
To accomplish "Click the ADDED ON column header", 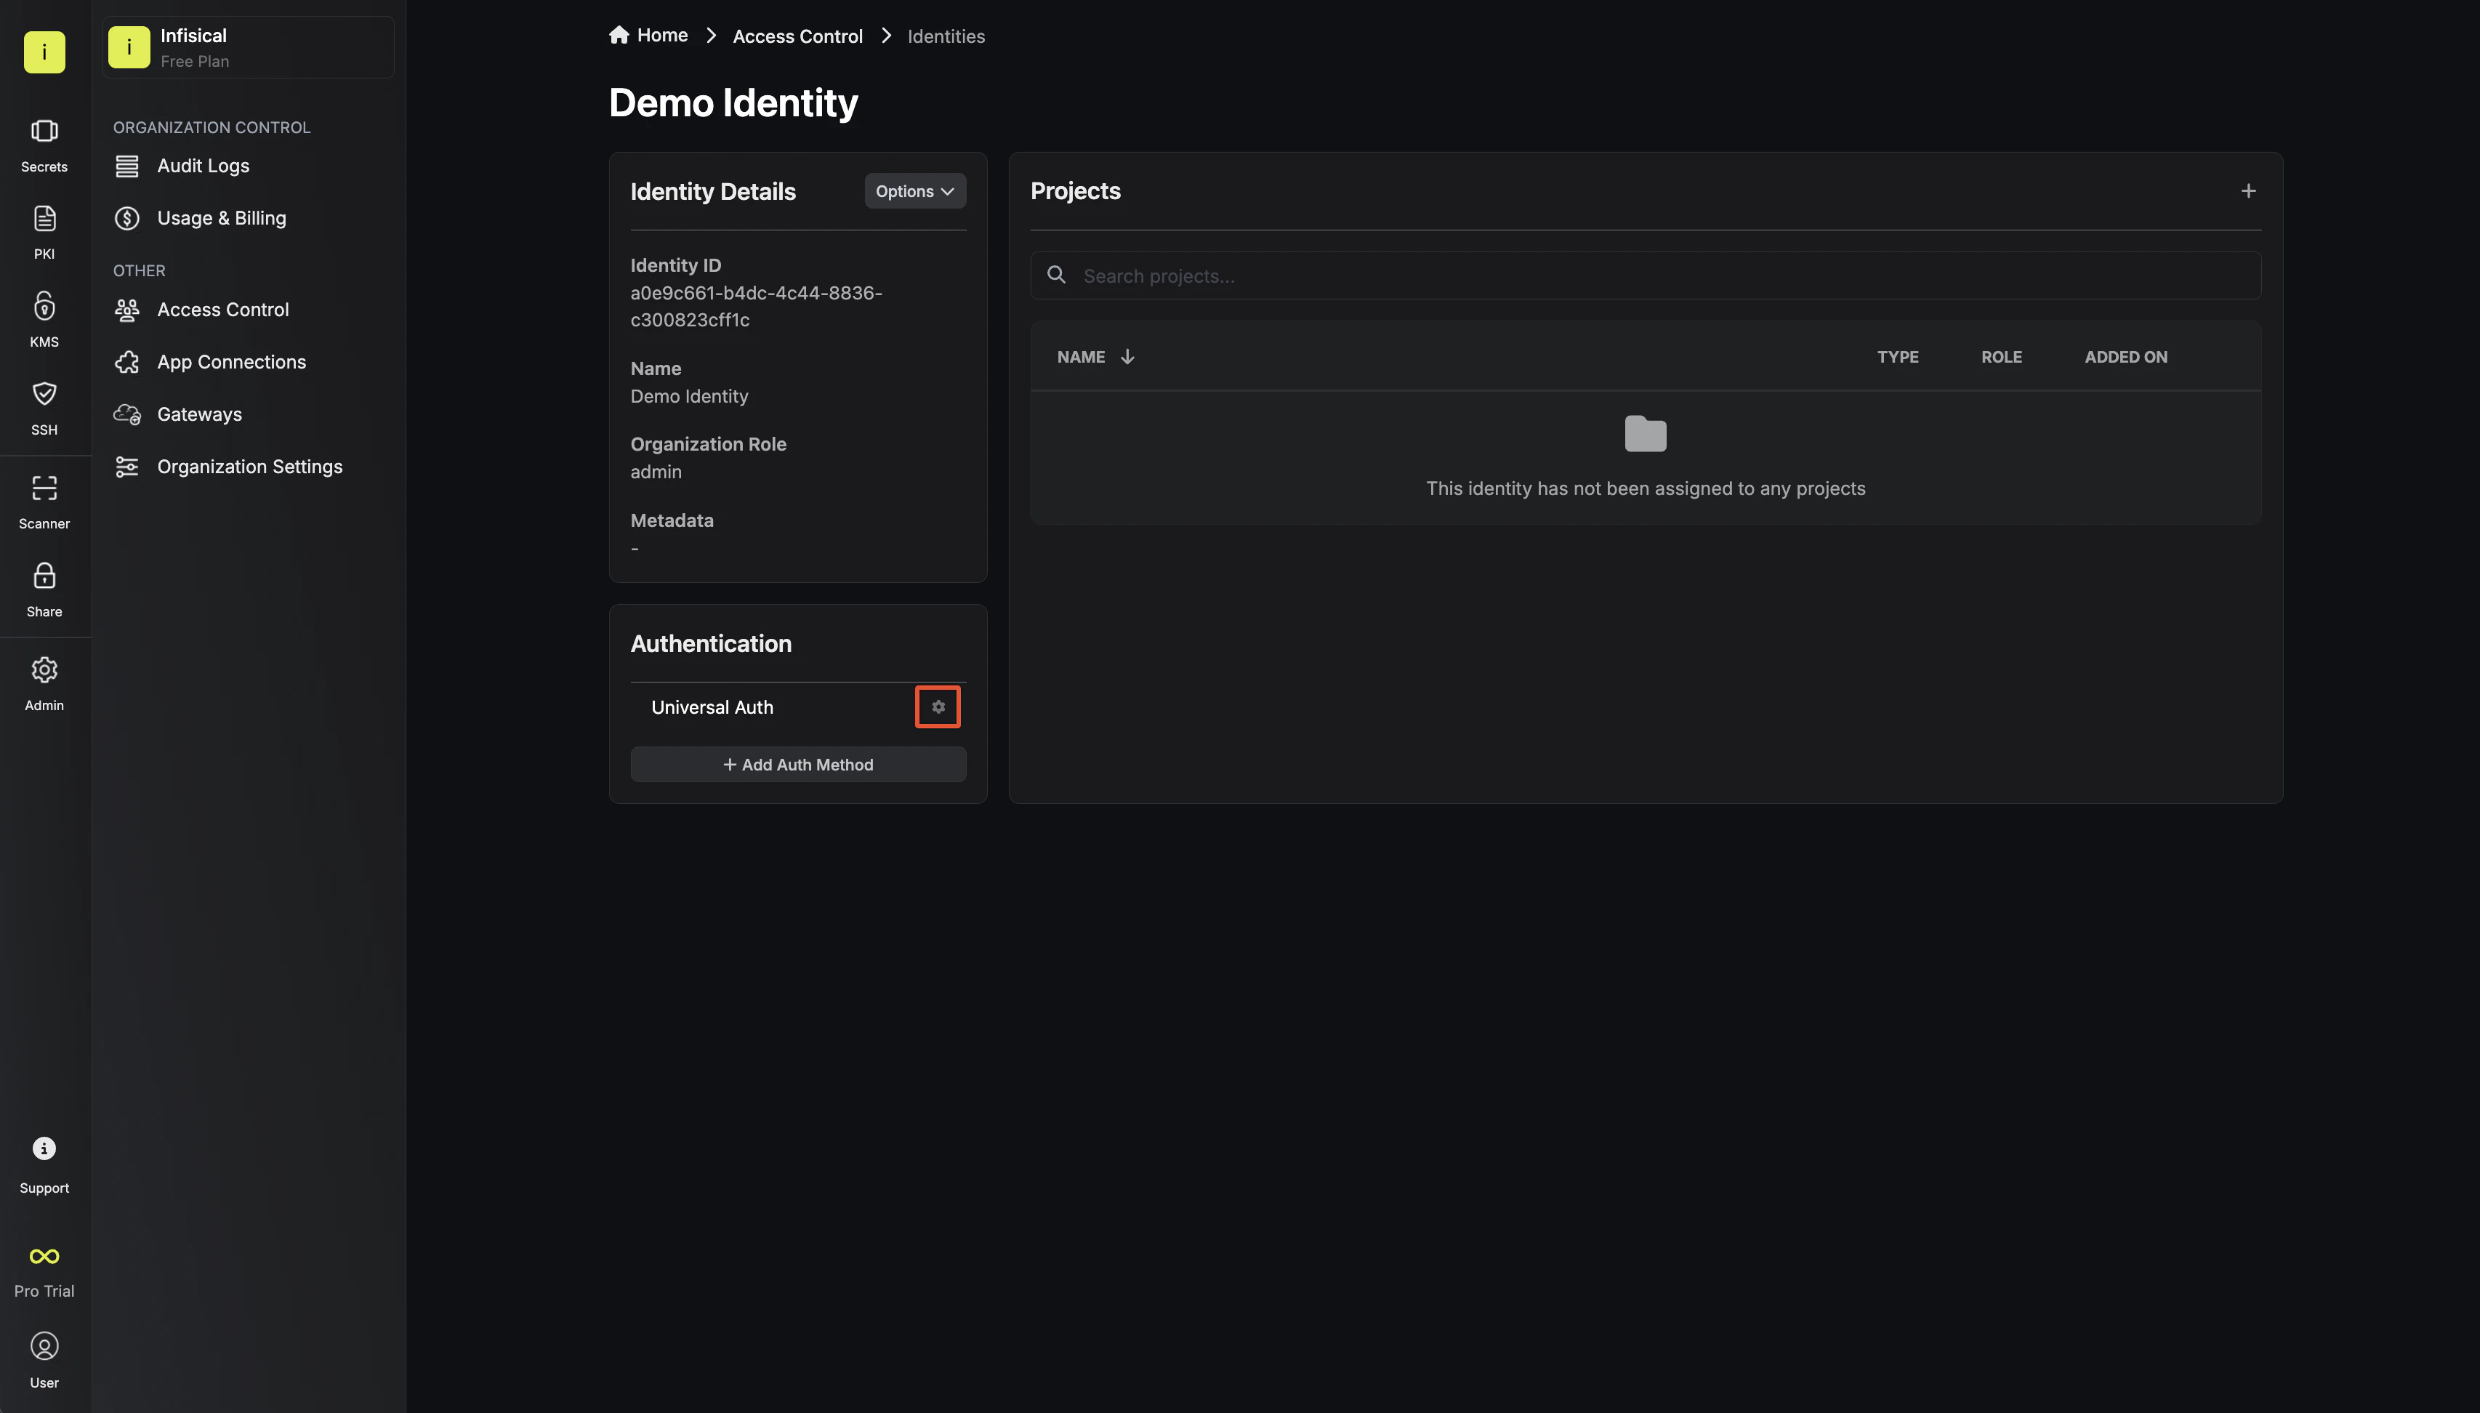I will 2126,357.
